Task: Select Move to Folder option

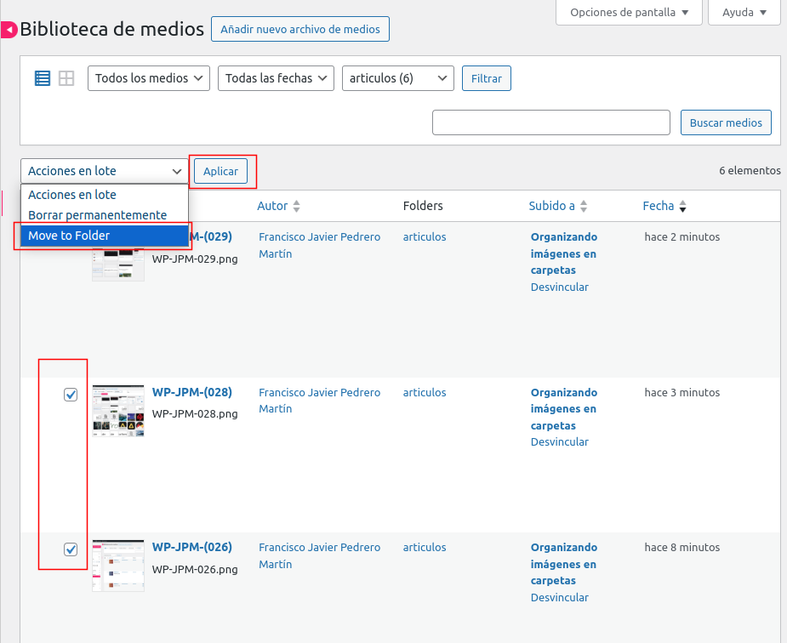Action: click(104, 236)
